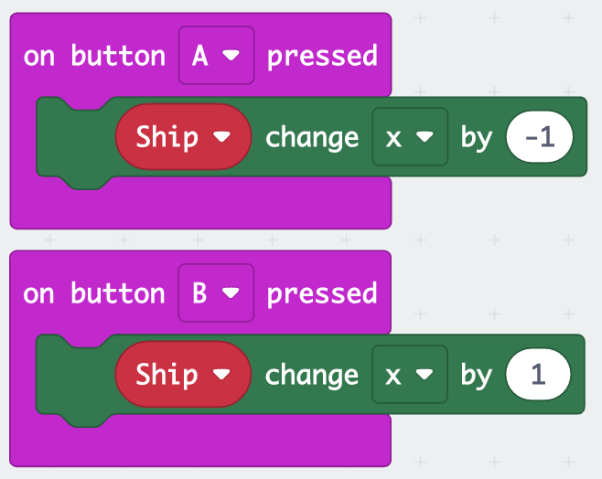Open the button B dropdown
602x479 pixels.
click(216, 293)
